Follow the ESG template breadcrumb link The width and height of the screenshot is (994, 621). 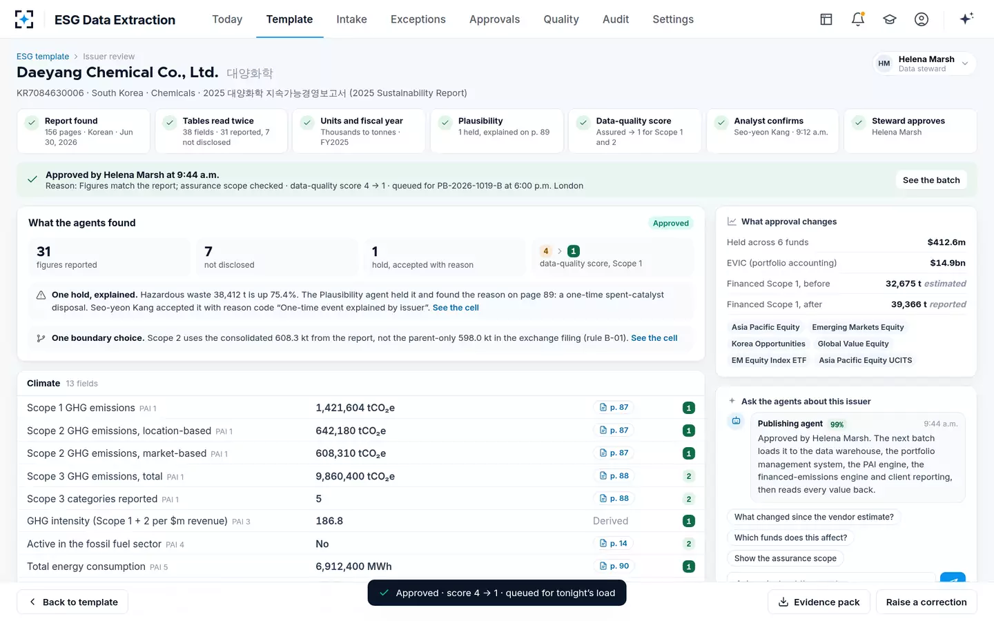coord(43,57)
